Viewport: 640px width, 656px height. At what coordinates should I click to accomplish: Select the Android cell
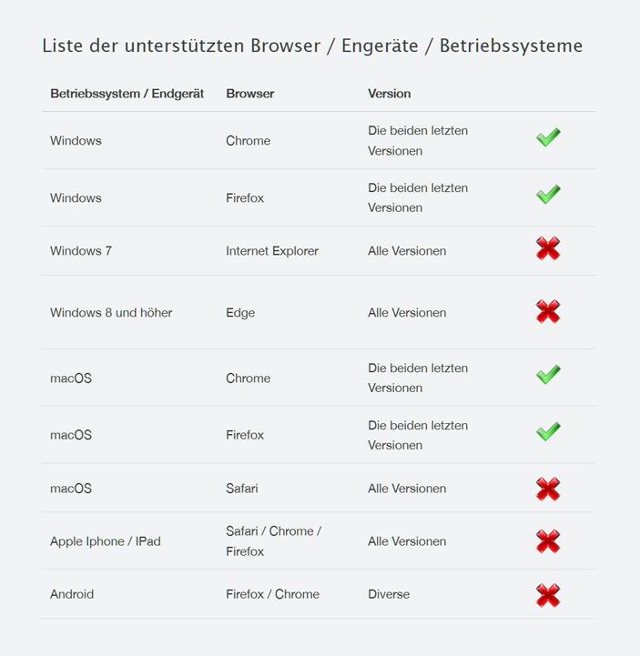(x=72, y=594)
